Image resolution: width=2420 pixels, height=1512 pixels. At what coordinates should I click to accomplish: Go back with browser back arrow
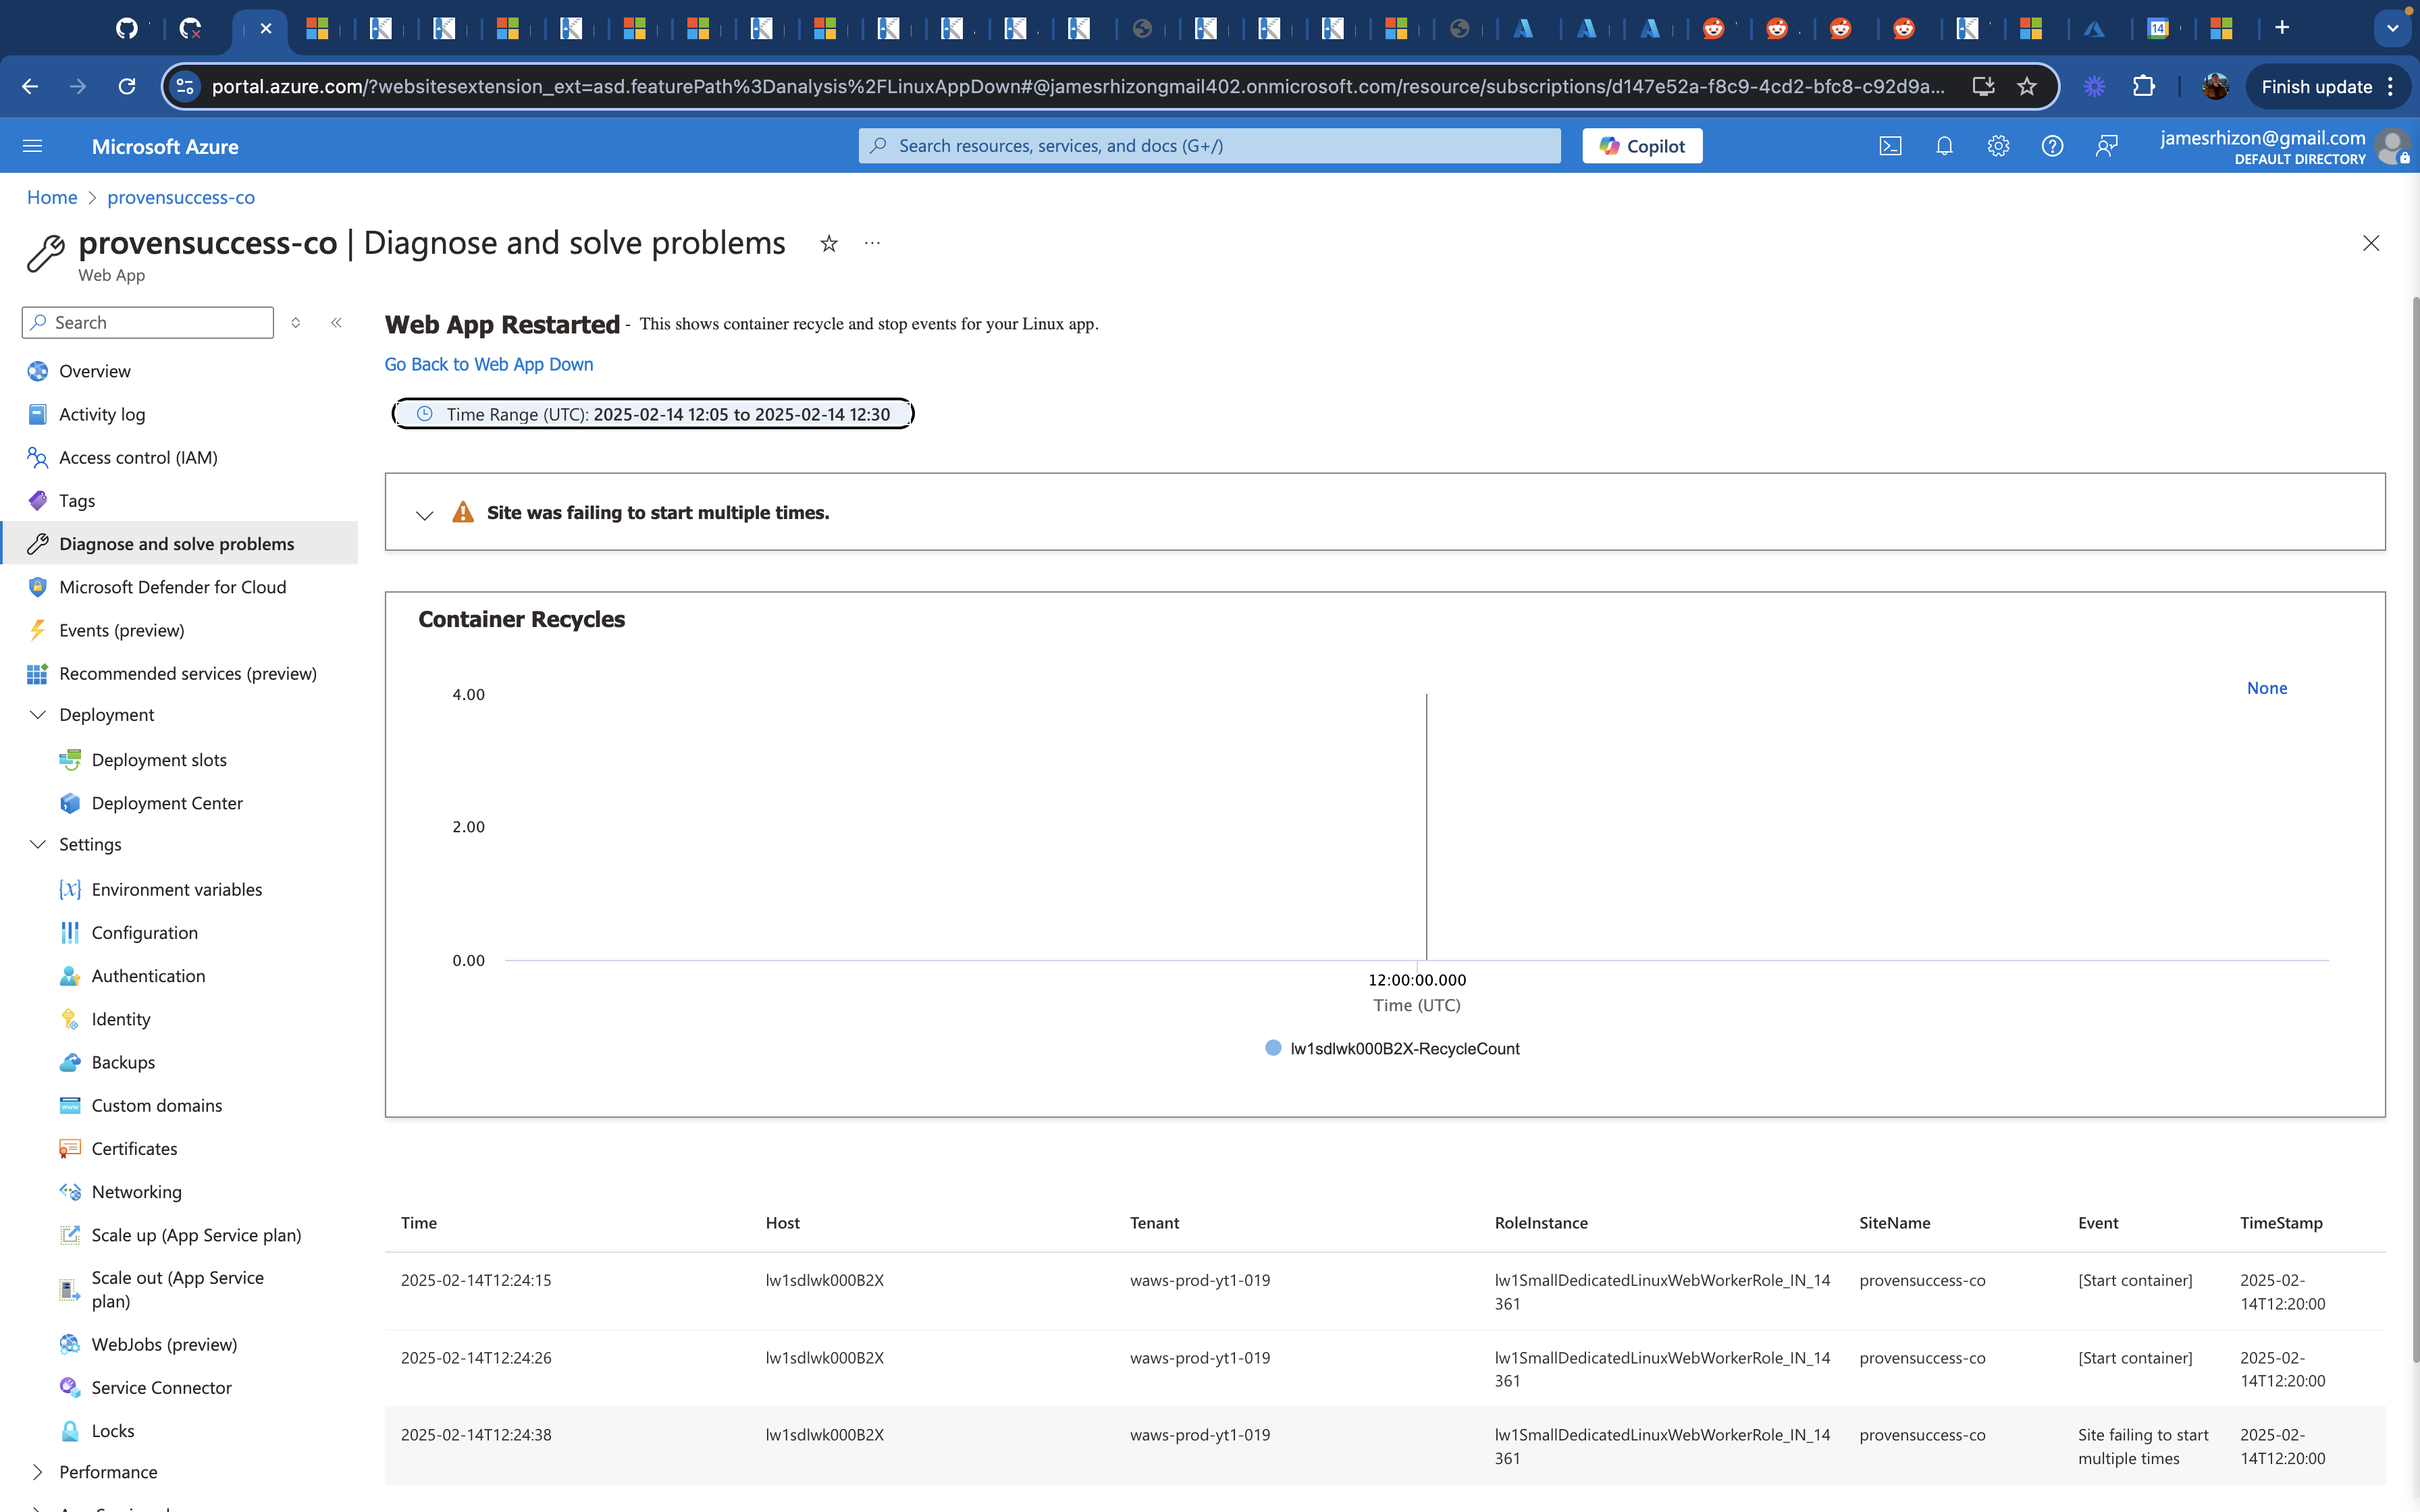pyautogui.click(x=30, y=86)
